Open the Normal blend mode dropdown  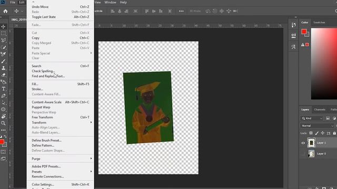point(317,126)
